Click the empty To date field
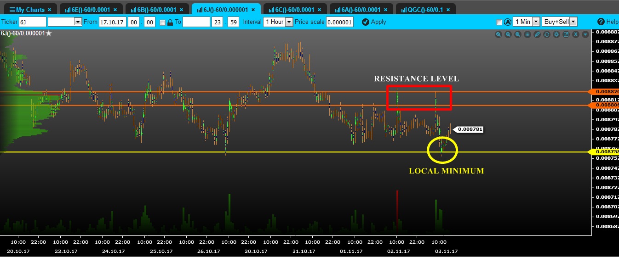Viewport: 619px width, 257px height. coord(196,22)
